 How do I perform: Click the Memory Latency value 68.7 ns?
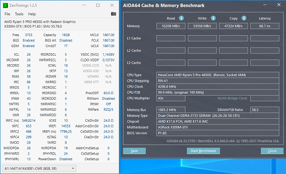(x=265, y=26)
